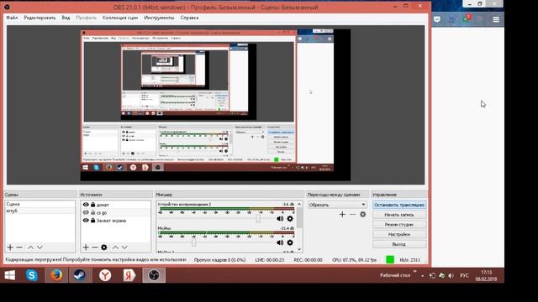
Task: Open the Файл menu
Action: click(x=12, y=18)
